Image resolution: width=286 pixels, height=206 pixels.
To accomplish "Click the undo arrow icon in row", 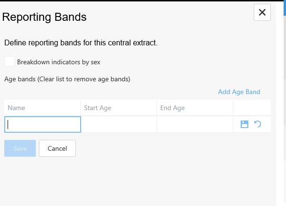I will pyautogui.click(x=258, y=124).
